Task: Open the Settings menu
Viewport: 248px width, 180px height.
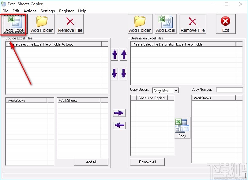Action: [x=47, y=11]
